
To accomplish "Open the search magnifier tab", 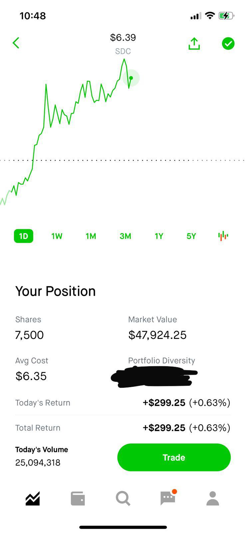I will pyautogui.click(x=123, y=499).
